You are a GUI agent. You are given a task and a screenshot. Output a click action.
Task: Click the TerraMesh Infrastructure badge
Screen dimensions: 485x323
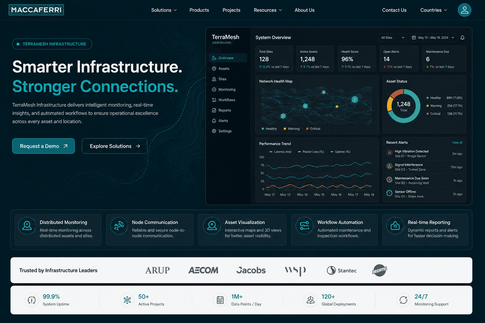coord(52,44)
